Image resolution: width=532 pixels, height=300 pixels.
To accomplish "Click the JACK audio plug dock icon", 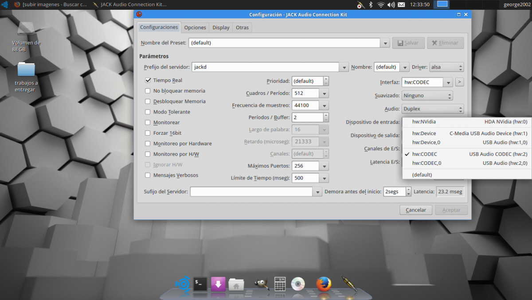I will tap(349, 284).
